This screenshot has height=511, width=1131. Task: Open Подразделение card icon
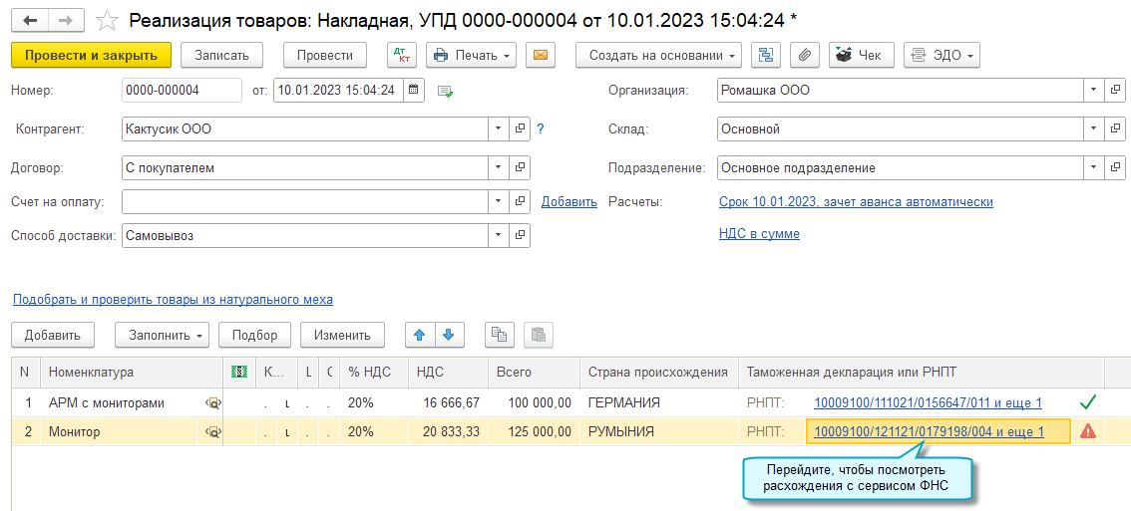(1115, 168)
